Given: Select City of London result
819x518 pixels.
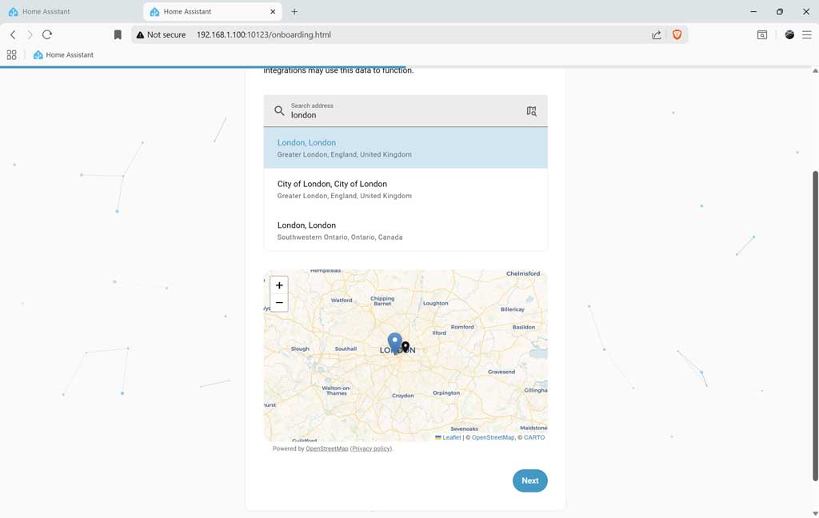Looking at the screenshot, I should point(406,189).
